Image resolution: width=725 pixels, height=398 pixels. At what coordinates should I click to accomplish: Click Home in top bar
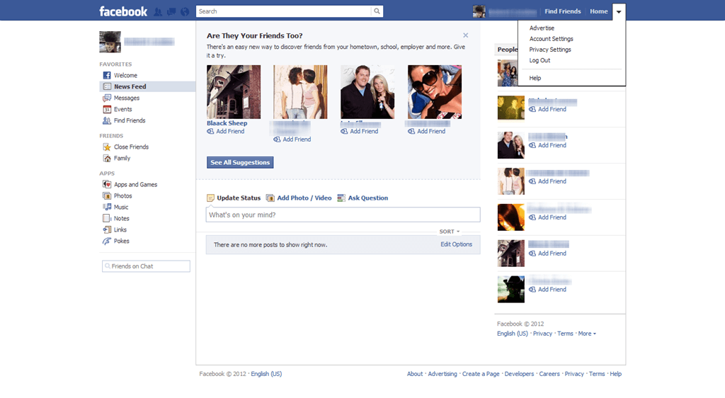[x=599, y=11]
